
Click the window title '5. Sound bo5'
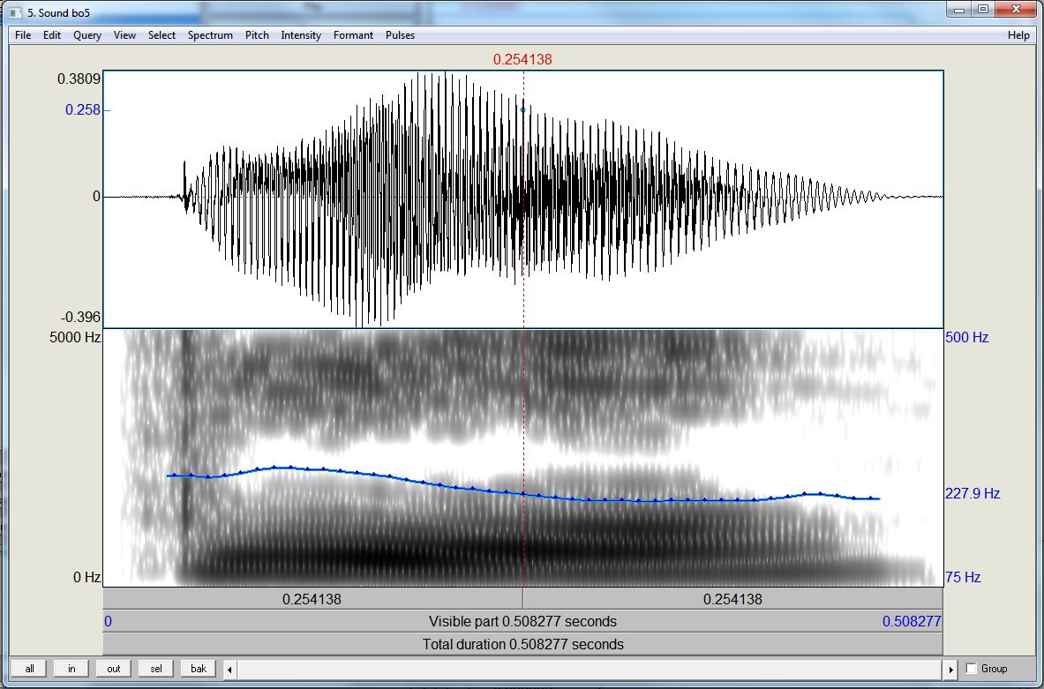tap(58, 12)
